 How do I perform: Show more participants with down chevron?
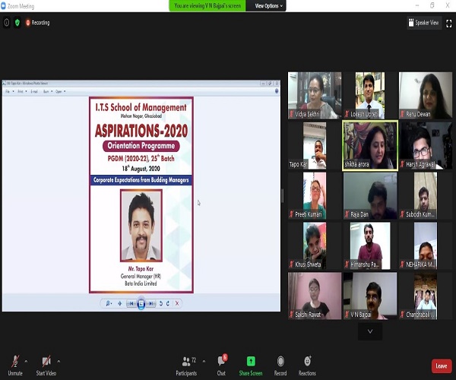click(x=370, y=331)
